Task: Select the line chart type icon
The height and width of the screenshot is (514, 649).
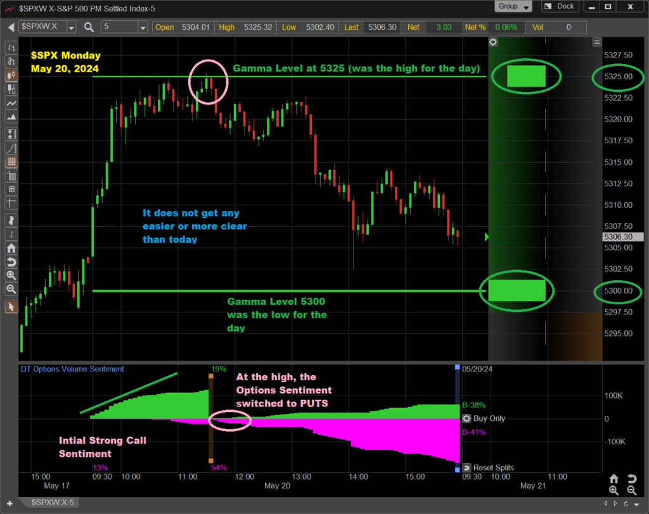Action: pos(11,103)
